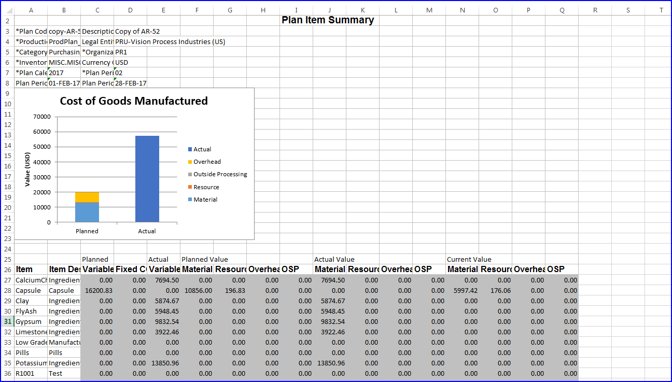Viewport: 672px width, 382px height.
Task: Click the Actual legend color swatch
Action: 190,149
